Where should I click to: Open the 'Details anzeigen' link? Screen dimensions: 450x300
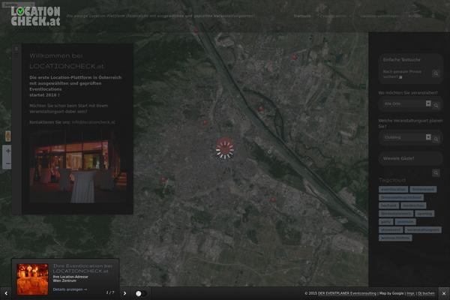(x=70, y=289)
